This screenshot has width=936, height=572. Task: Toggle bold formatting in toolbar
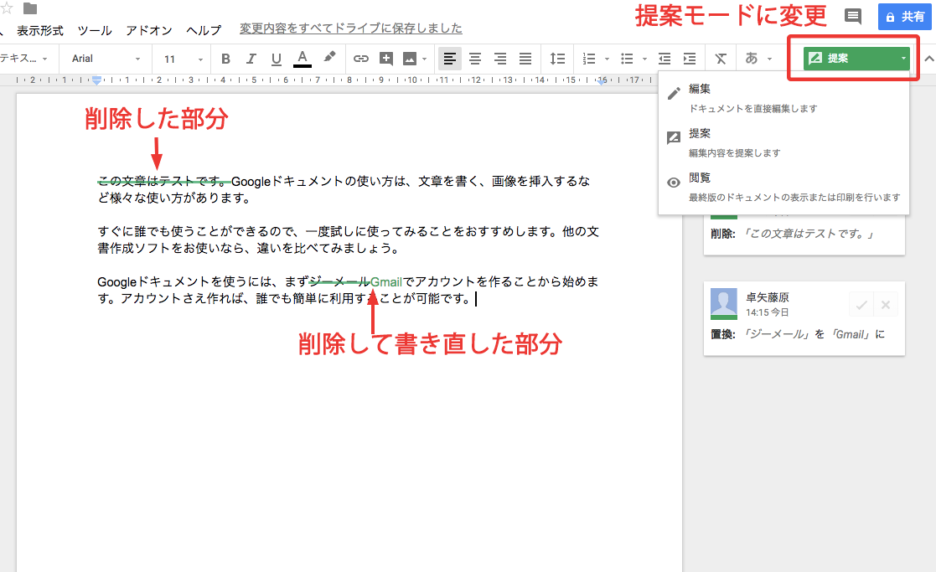tap(225, 59)
